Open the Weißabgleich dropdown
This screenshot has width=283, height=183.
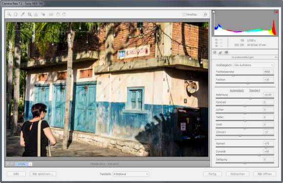(x=254, y=65)
